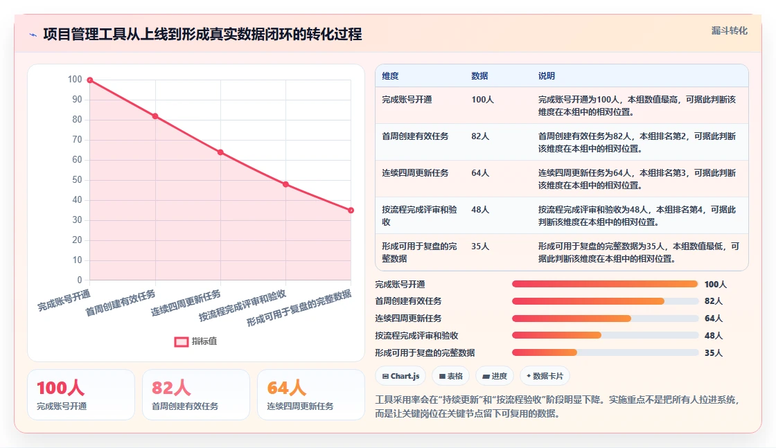This screenshot has height=448, width=776.
Task: Click the 100人 value in table
Action: [x=482, y=100]
